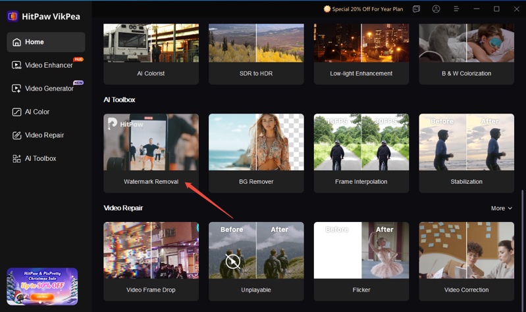The height and width of the screenshot is (312, 526).
Task: Open the AI Toolbox sidebar label
Action: (41, 159)
